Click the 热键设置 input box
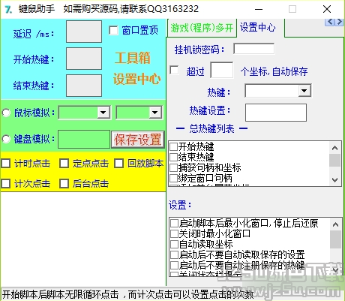Screen dimensions: 345x301 point(276,113)
